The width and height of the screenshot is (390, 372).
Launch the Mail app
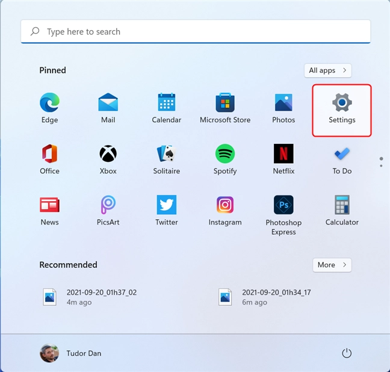pos(108,108)
